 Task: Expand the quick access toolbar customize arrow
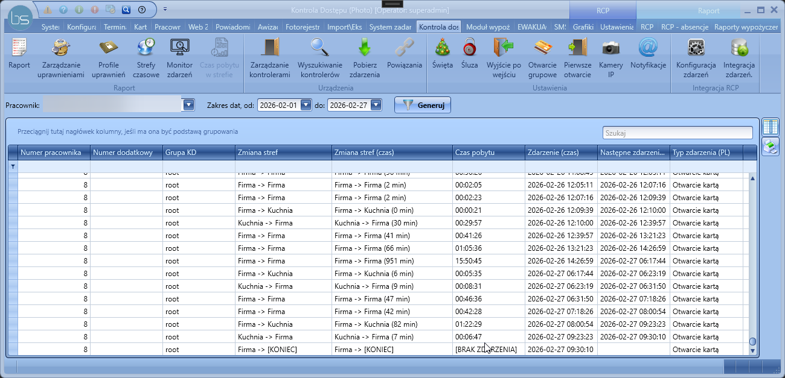pyautogui.click(x=165, y=10)
